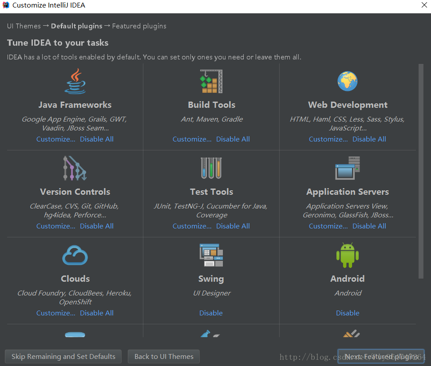
Task: Customize Test Tools plugins
Action: 192,226
